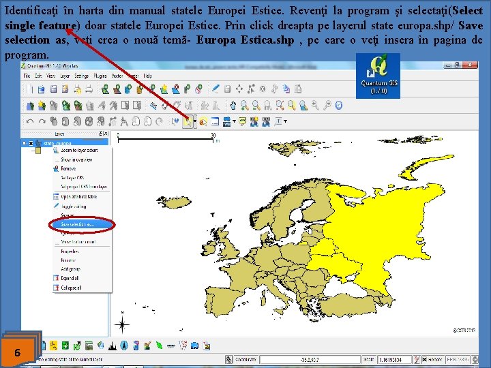Viewport: 491px width, 368px height.
Task: Open project via folder toolbar icon
Action: click(42, 89)
